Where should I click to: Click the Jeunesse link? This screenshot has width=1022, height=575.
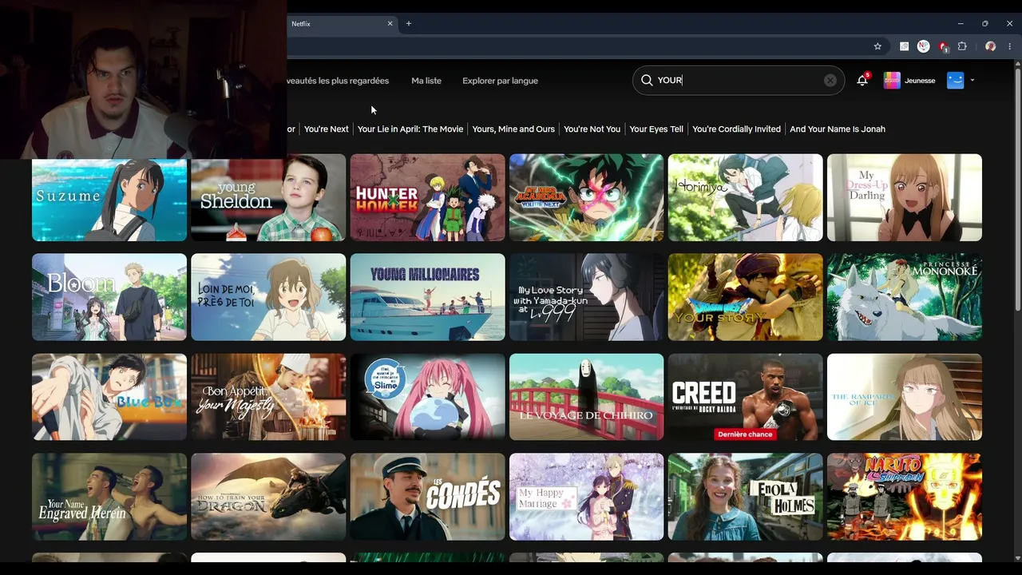point(920,81)
